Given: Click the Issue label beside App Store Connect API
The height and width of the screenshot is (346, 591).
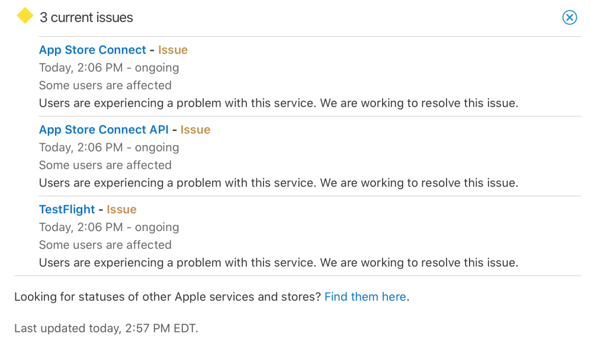Looking at the screenshot, I should pos(195,130).
